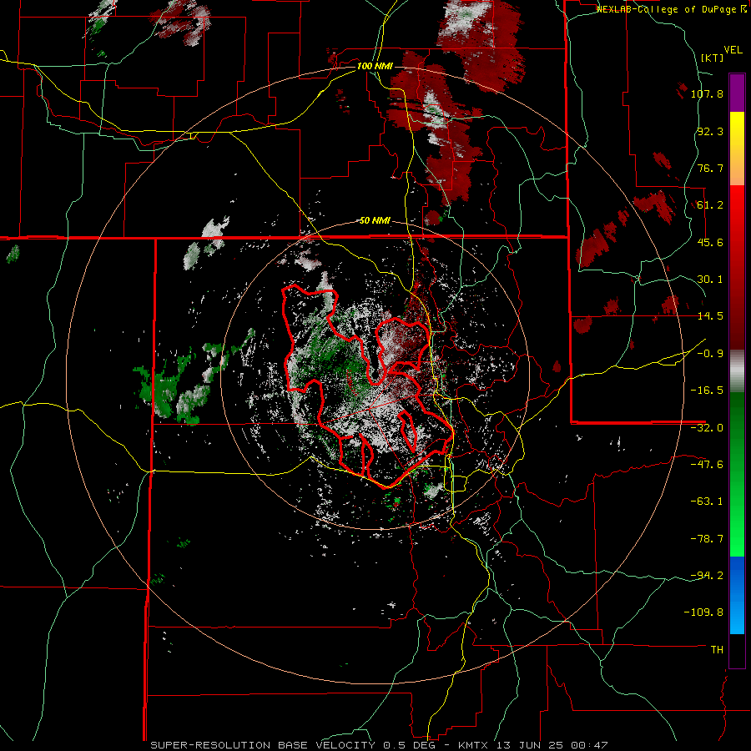The width and height of the screenshot is (751, 751).
Task: Pick the purple segment of velocity scale
Action: 737,93
